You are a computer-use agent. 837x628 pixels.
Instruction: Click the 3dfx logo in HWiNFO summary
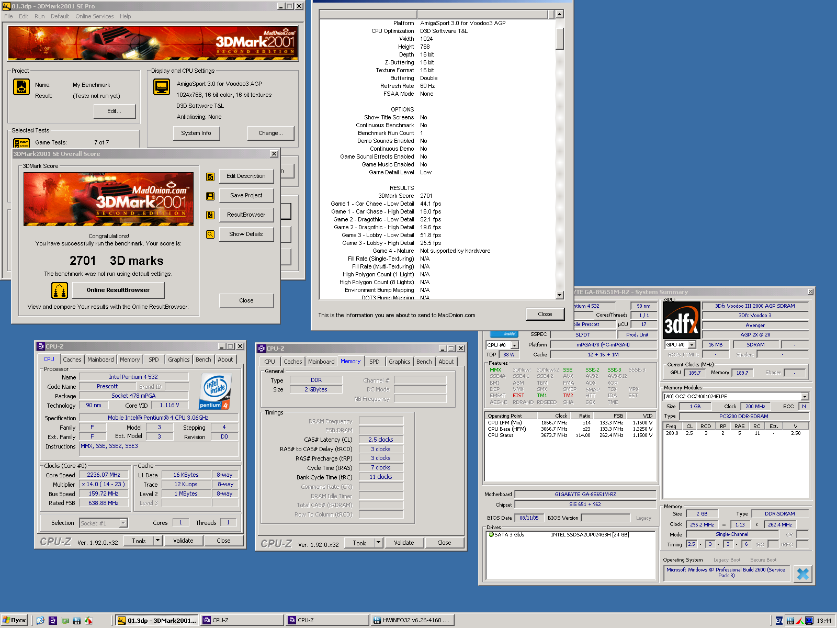click(682, 320)
